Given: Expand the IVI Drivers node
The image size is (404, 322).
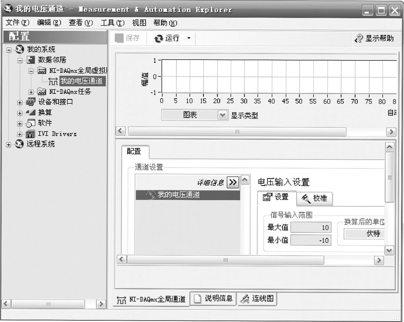Looking at the screenshot, I should point(20,134).
